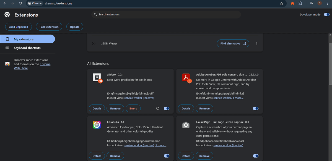Turn off the ColorZilla extension

(x=167, y=156)
